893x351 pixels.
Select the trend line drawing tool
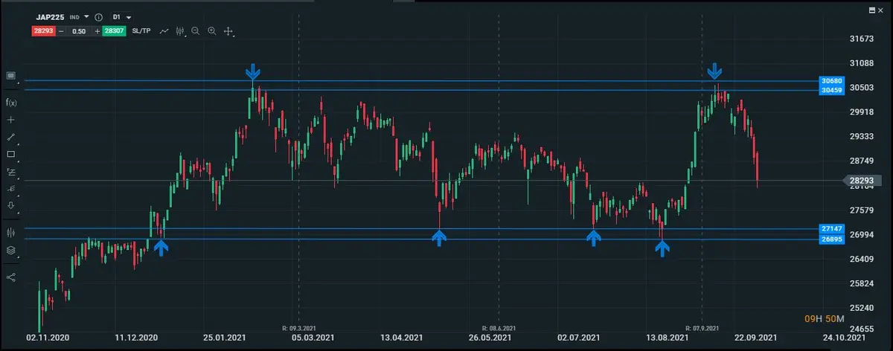point(11,137)
